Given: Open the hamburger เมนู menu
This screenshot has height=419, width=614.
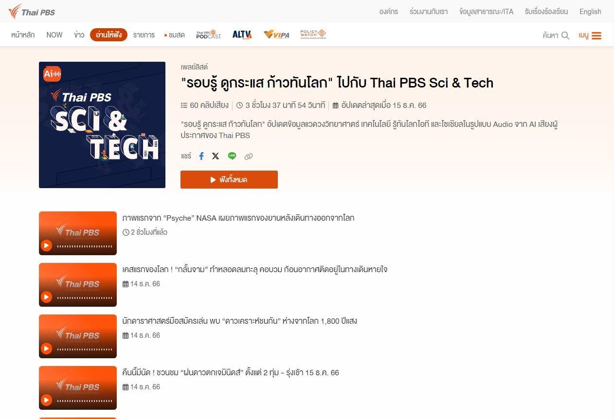Looking at the screenshot, I should 590,35.
